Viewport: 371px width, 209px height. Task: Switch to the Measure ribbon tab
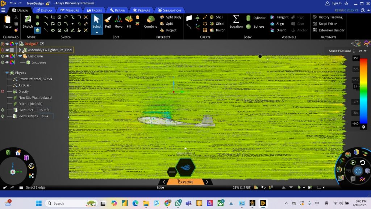(x=69, y=10)
